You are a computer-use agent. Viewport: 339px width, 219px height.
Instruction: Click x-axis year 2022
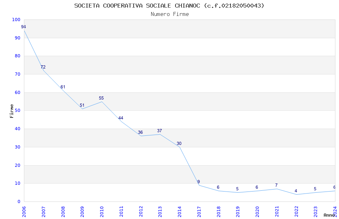[x=296, y=212]
